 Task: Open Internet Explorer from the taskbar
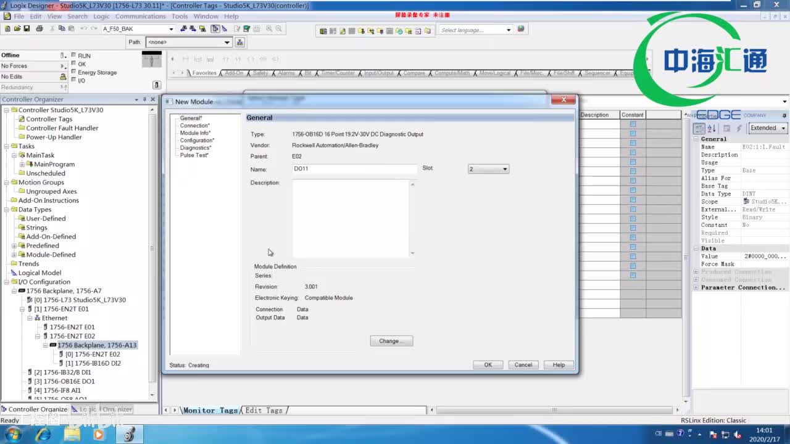tap(43, 434)
